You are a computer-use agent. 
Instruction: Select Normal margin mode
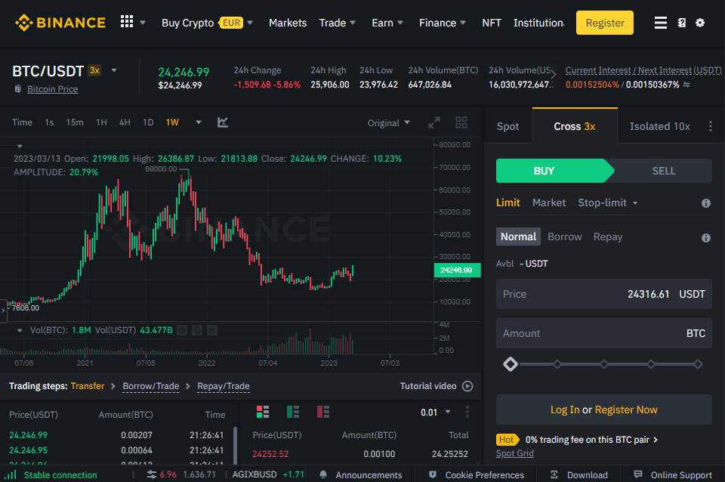[518, 236]
